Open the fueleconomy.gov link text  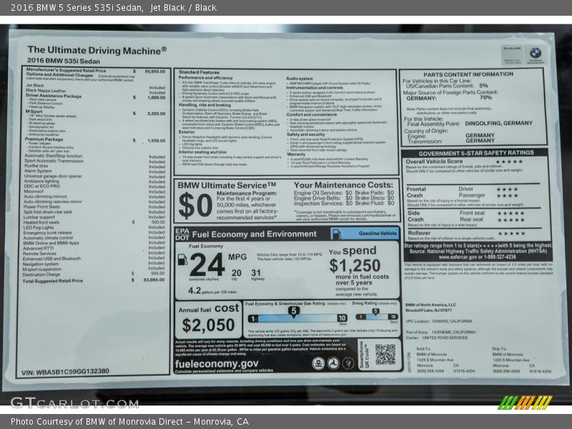[217, 364]
